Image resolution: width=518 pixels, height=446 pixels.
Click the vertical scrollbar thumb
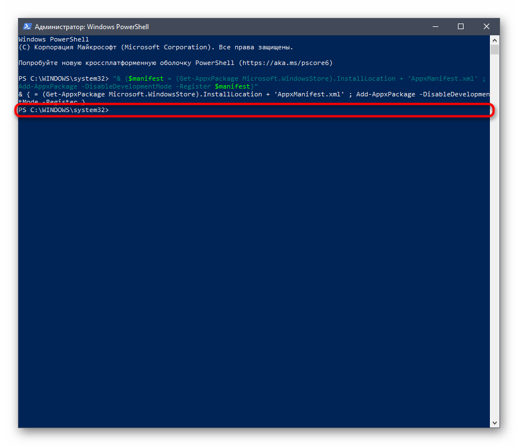click(x=494, y=50)
